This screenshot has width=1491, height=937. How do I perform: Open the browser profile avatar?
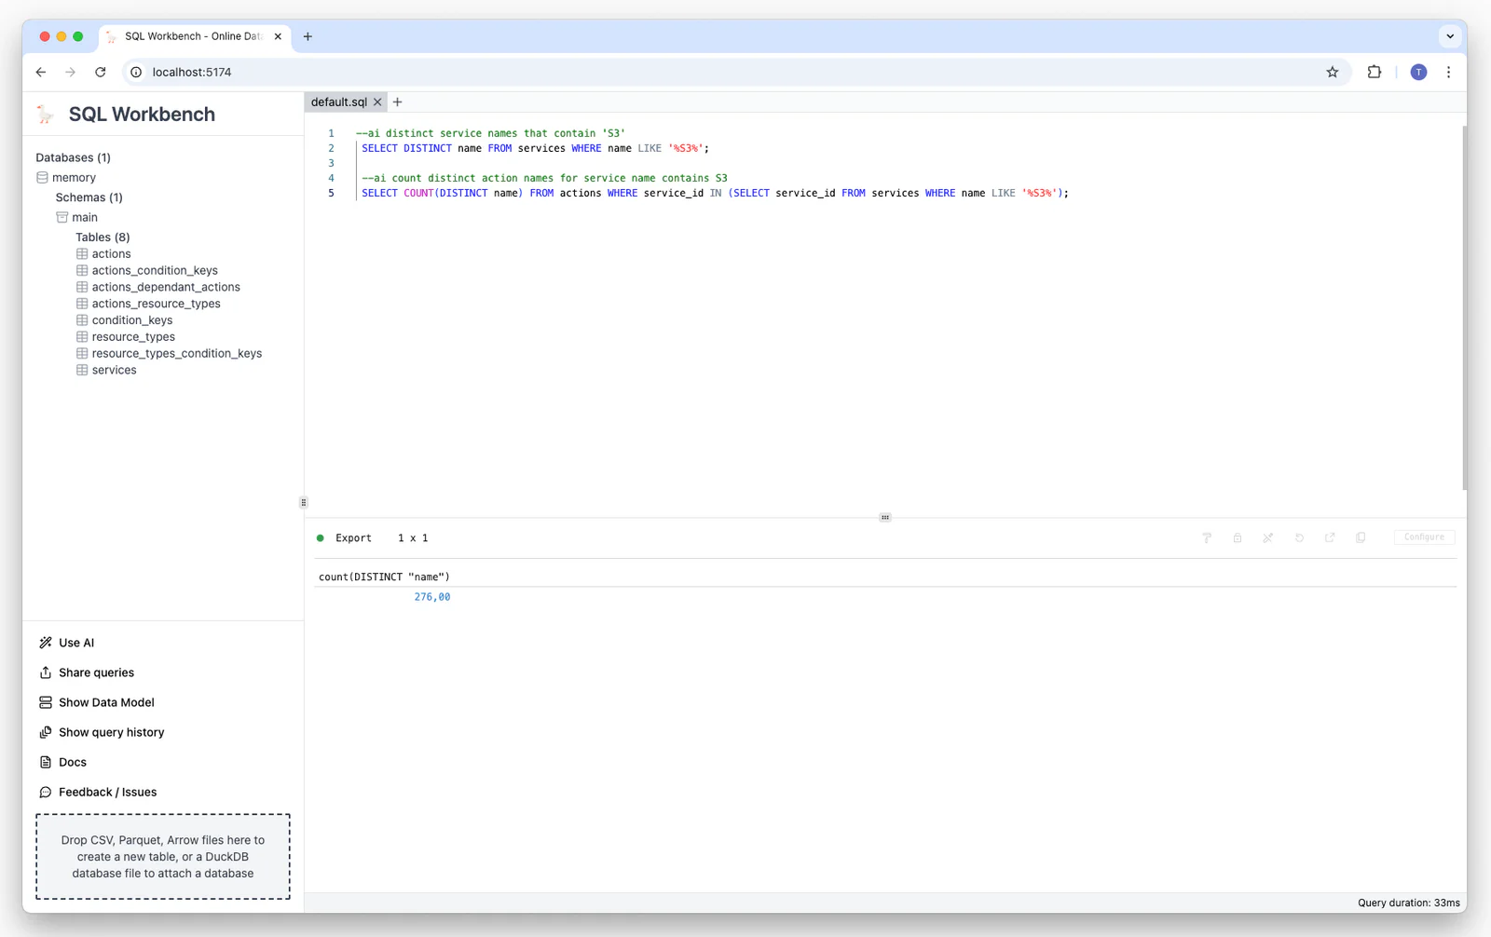pyautogui.click(x=1418, y=72)
